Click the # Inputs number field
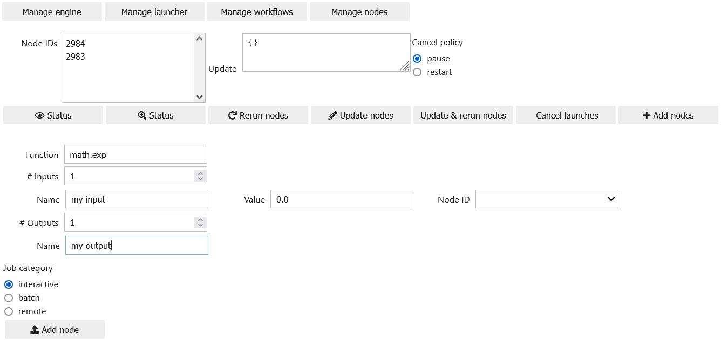This screenshot has height=341, width=721. [135, 176]
